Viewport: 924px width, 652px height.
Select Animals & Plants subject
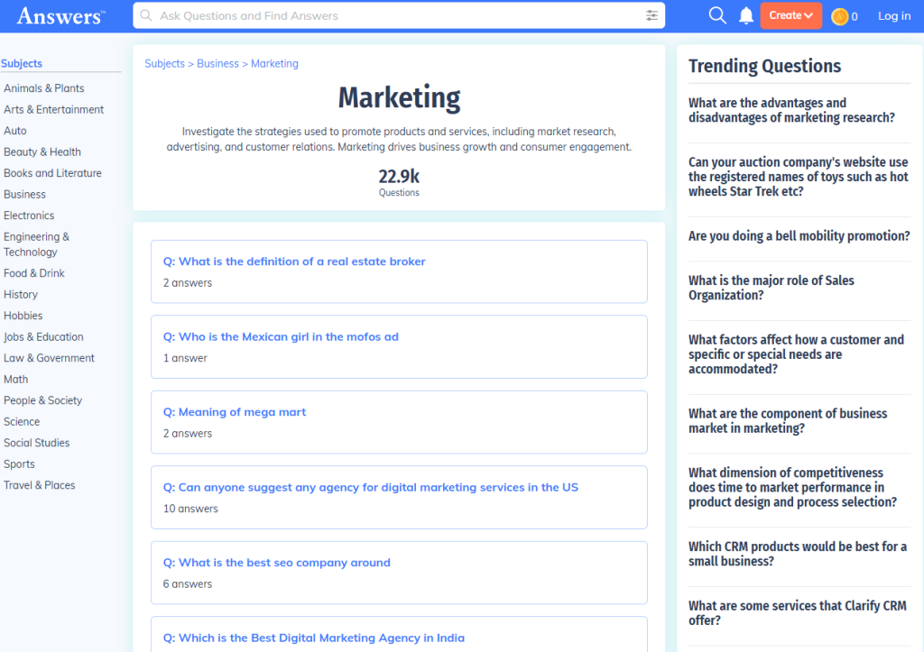[44, 88]
